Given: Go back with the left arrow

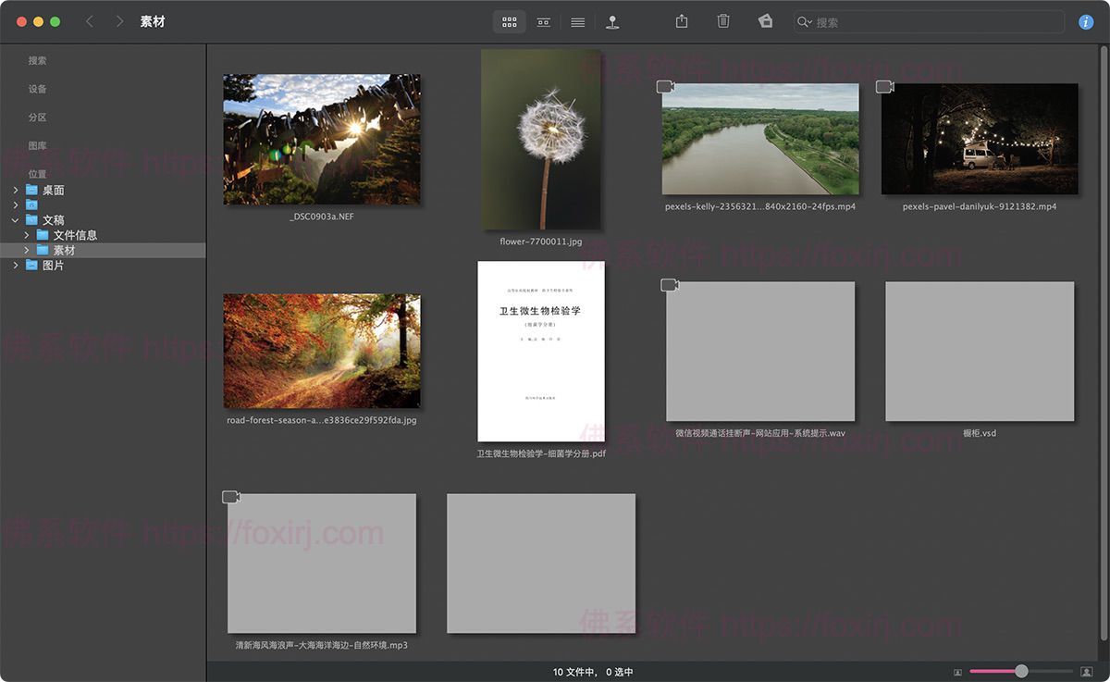Looking at the screenshot, I should 90,21.
